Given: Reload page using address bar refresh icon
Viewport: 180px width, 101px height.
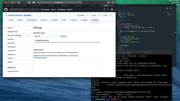Looking at the screenshot, I should pyautogui.click(x=81, y=3).
